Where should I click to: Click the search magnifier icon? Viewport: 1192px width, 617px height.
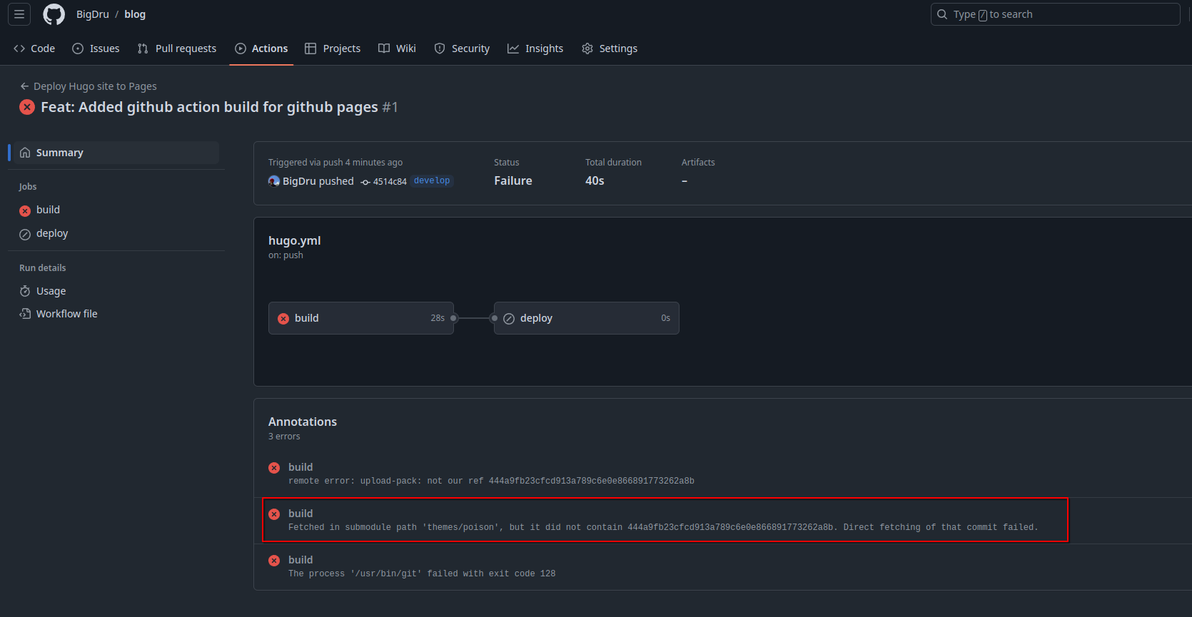(x=942, y=14)
